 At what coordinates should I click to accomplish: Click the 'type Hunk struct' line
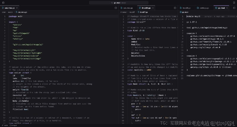click(x=150, y=84)
